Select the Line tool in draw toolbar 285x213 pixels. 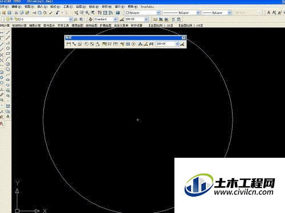tap(8, 32)
